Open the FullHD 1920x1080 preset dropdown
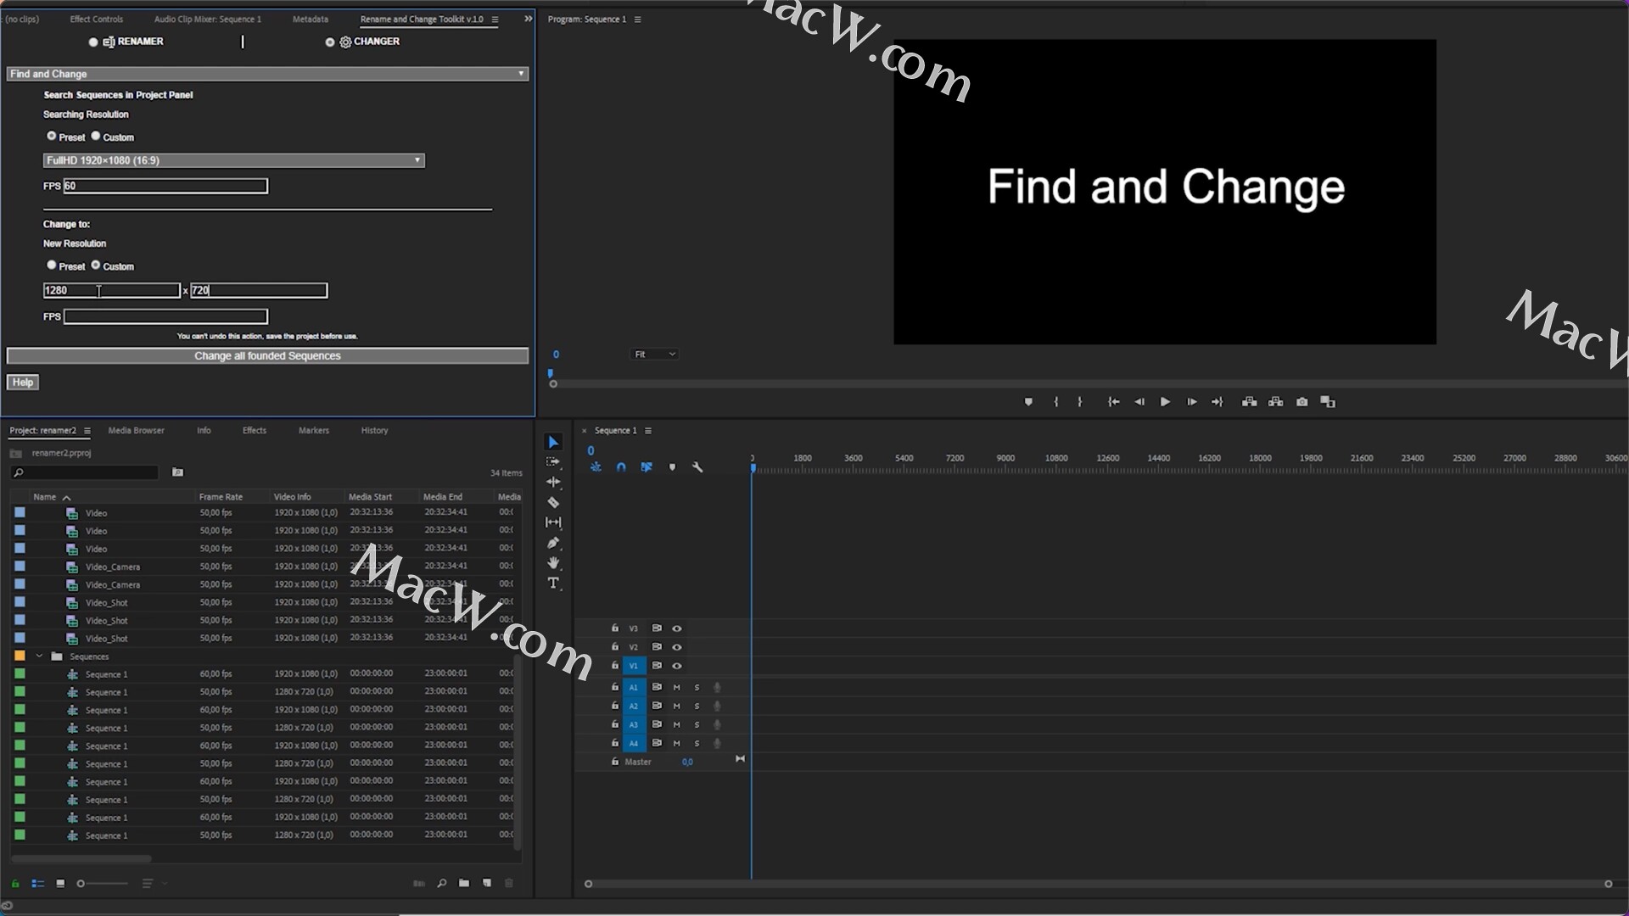Viewport: 1629px width, 916px height. 233,160
